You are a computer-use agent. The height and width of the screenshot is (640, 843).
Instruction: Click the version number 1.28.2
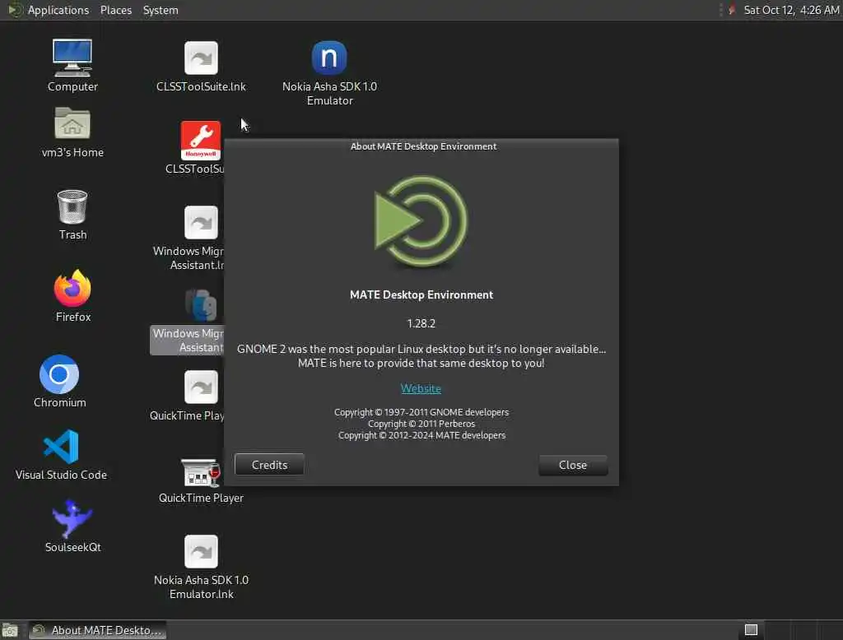pyautogui.click(x=421, y=323)
